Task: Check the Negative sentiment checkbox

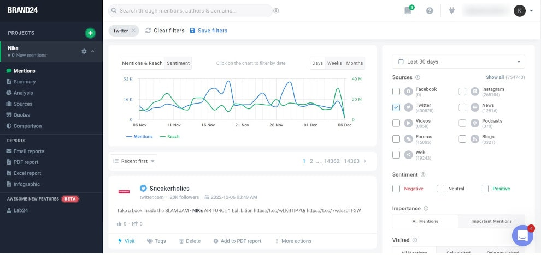Action: coord(396,189)
